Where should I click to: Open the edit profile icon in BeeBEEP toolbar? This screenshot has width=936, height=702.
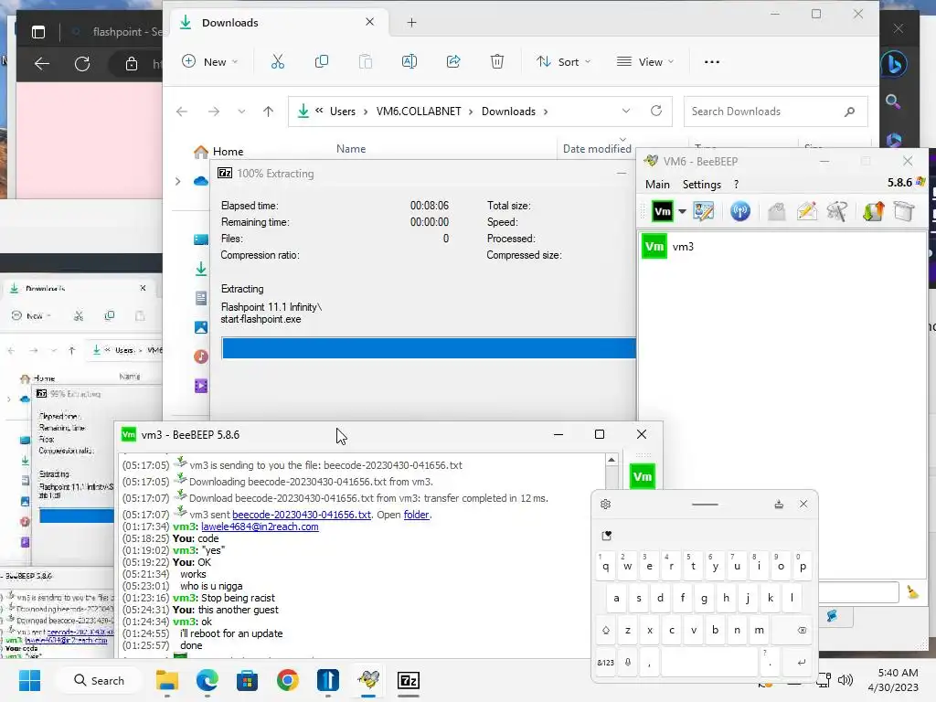point(703,211)
